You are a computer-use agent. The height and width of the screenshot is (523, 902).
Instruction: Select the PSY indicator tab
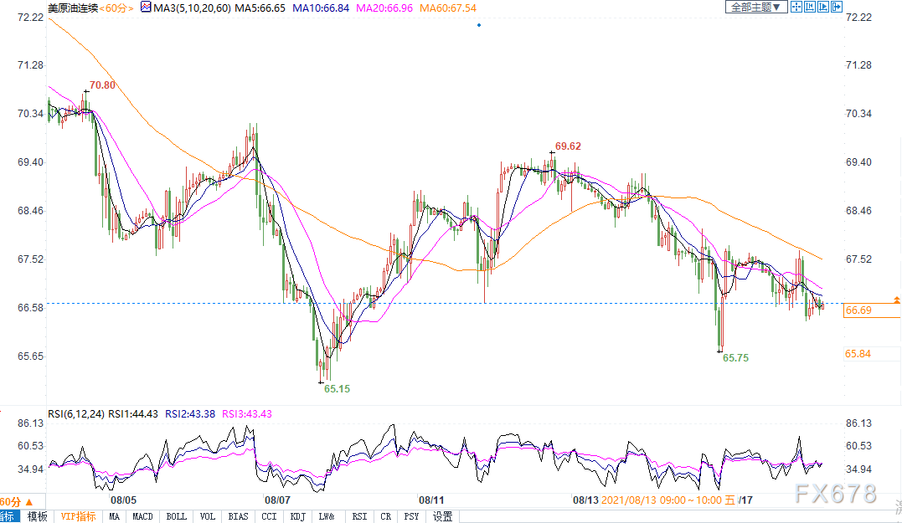pos(411,516)
